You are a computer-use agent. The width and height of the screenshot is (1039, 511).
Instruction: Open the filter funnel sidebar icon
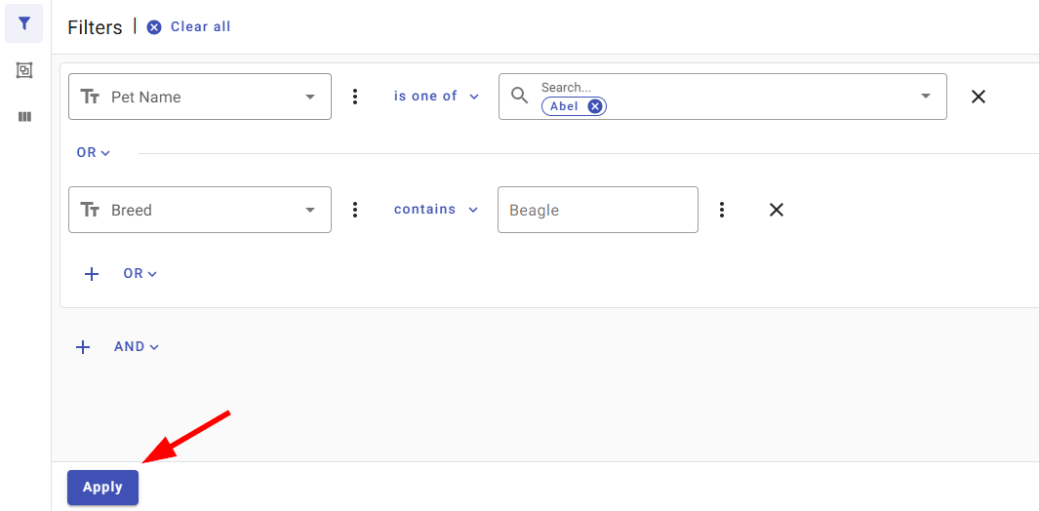tap(23, 23)
